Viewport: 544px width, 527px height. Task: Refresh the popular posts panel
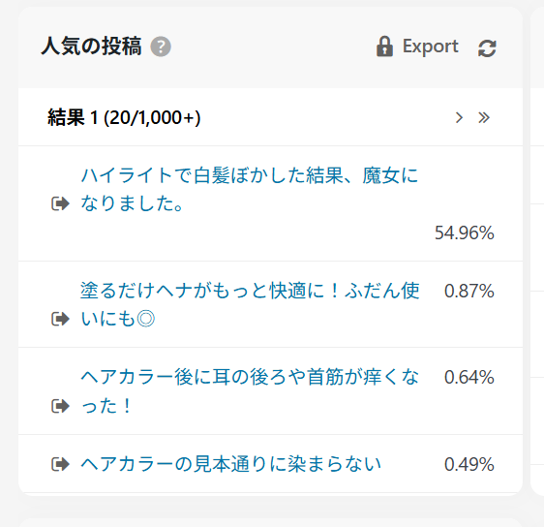(487, 47)
